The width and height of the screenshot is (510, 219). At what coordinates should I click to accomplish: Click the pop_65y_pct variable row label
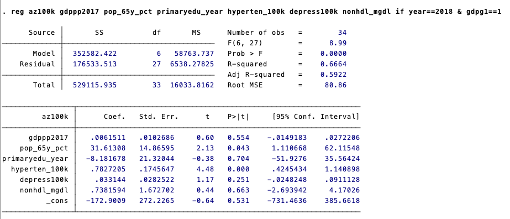point(44,148)
